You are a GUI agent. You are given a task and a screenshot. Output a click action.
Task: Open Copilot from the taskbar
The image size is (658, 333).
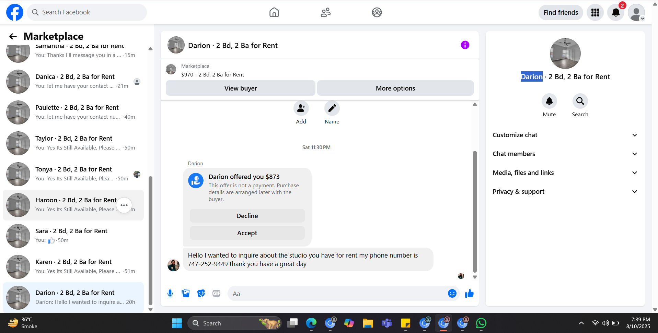(x=349, y=323)
